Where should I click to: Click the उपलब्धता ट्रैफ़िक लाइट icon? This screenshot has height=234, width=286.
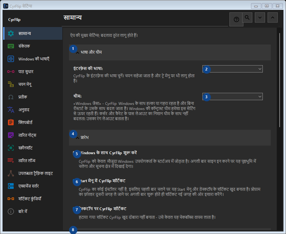[11, 173]
